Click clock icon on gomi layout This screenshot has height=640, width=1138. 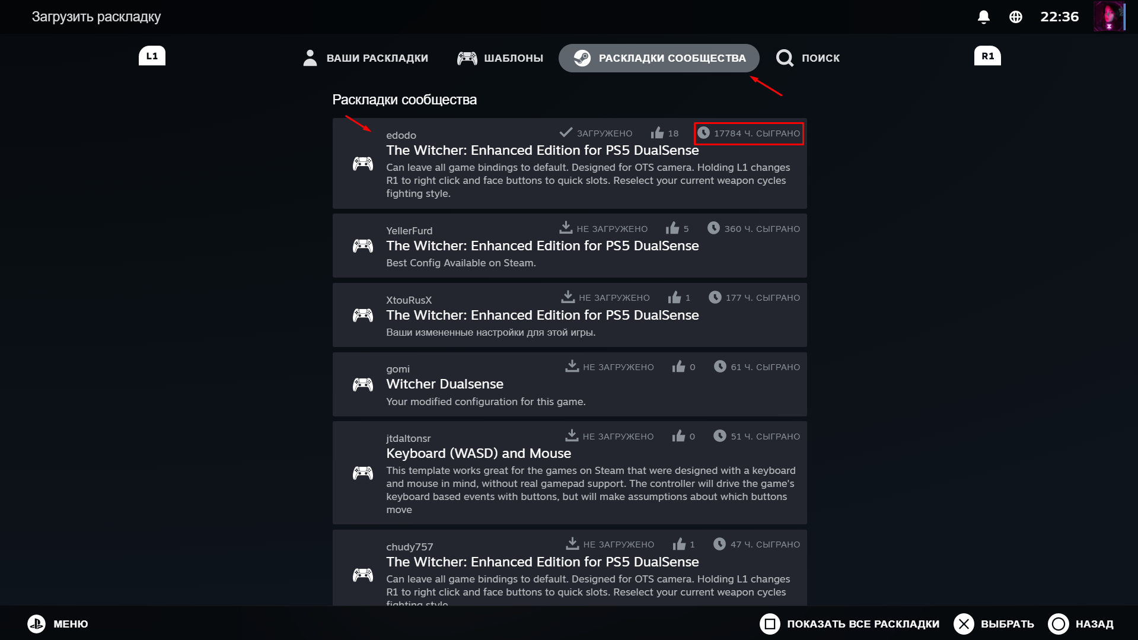pyautogui.click(x=720, y=366)
